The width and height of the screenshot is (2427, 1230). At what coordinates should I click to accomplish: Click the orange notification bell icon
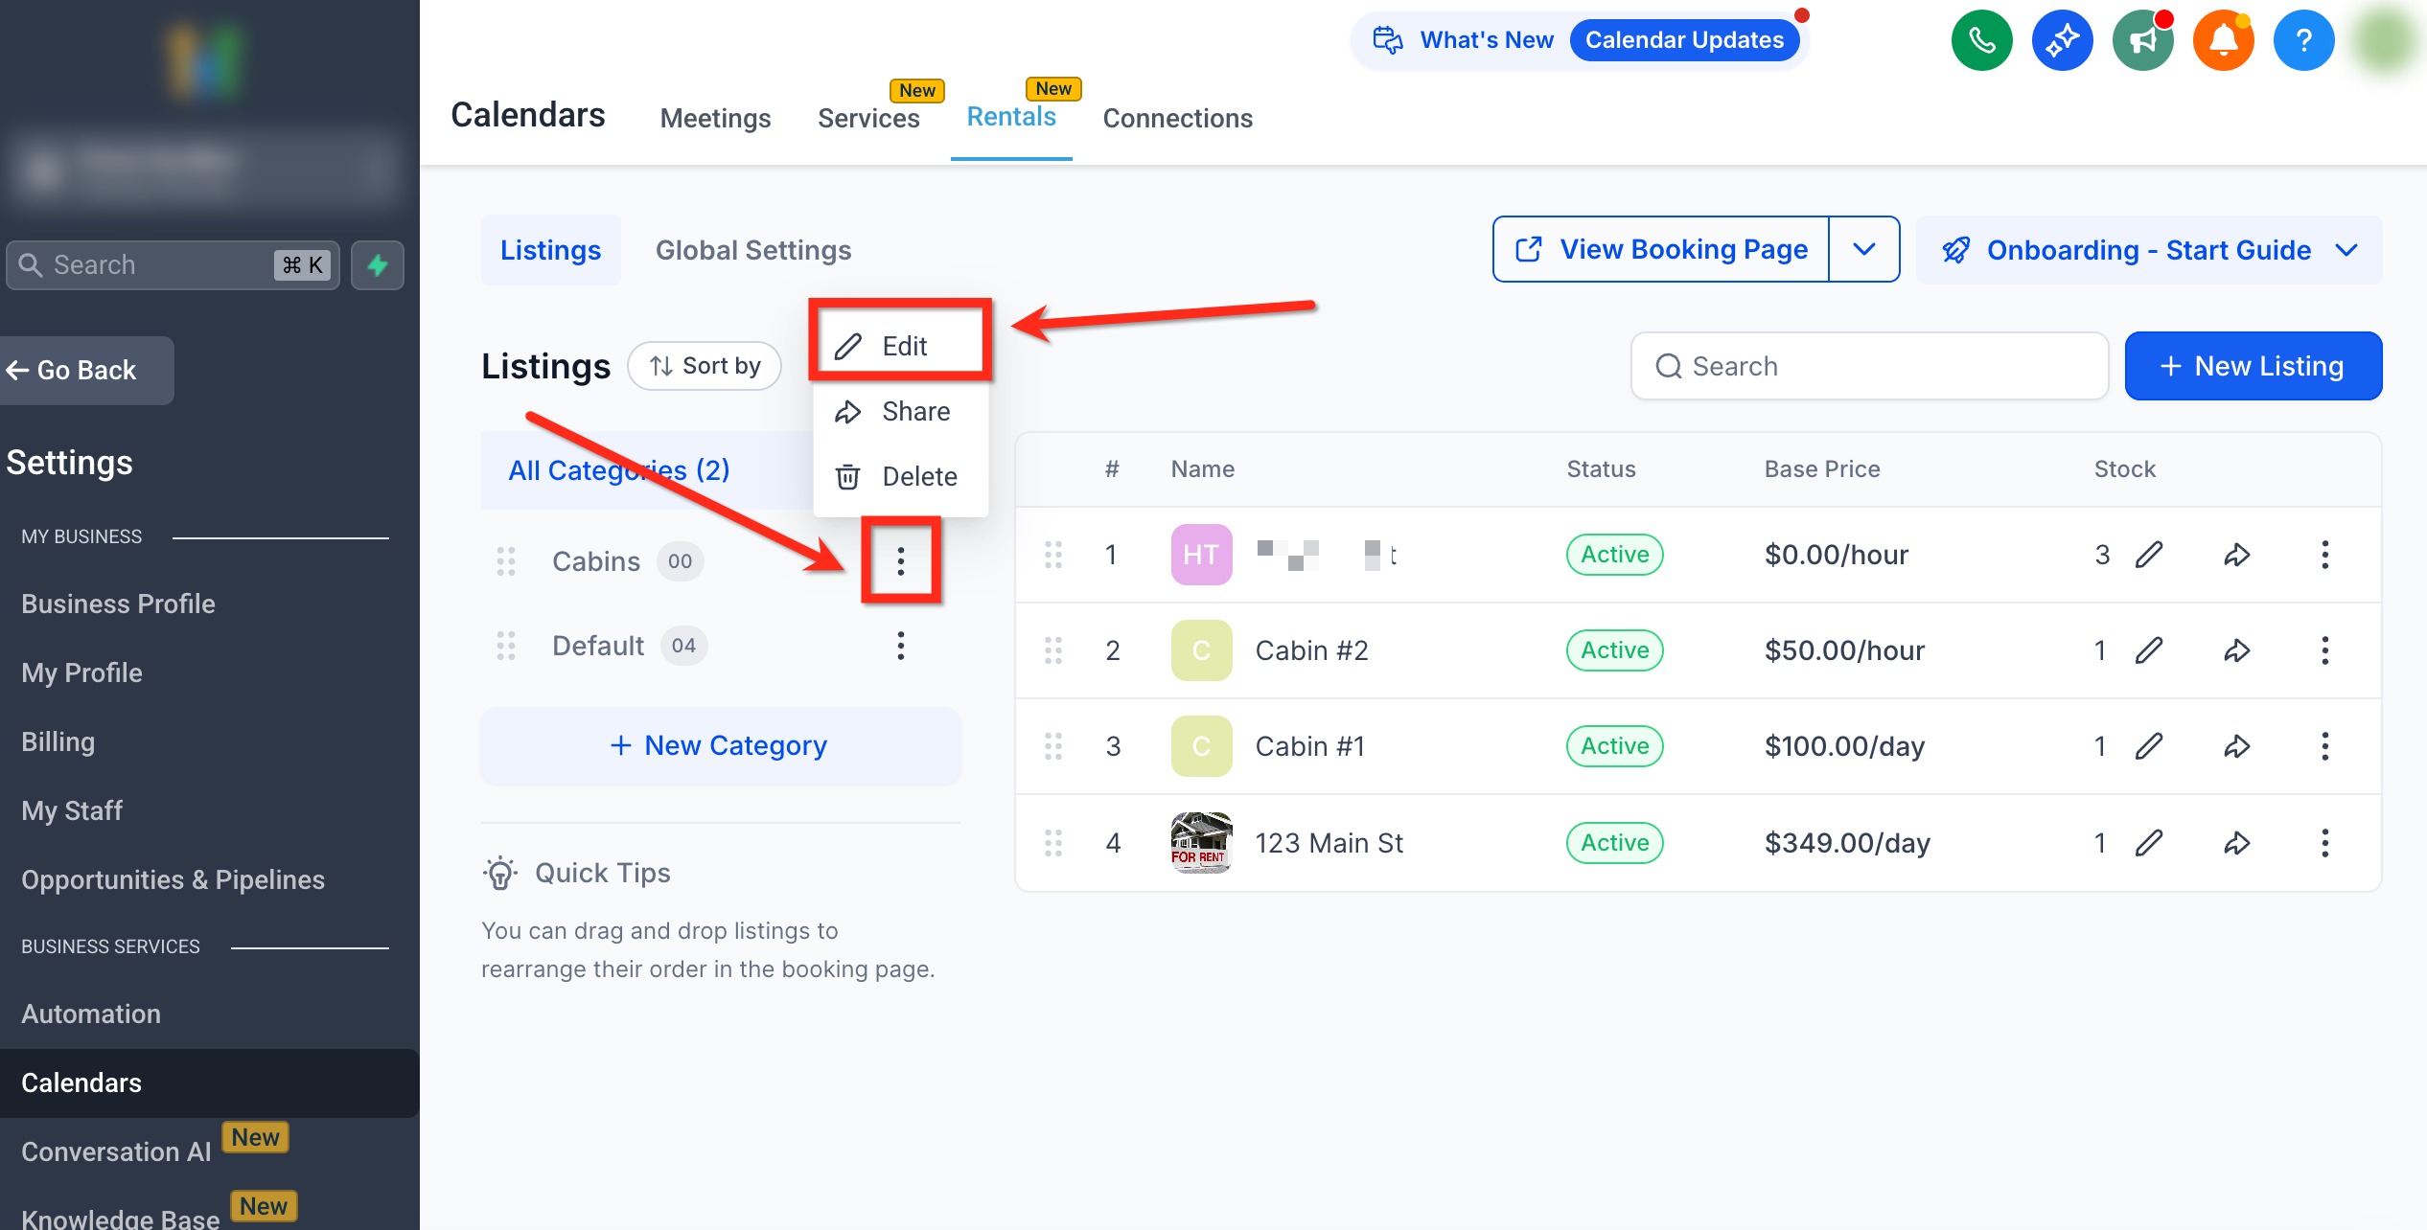pos(2223,40)
